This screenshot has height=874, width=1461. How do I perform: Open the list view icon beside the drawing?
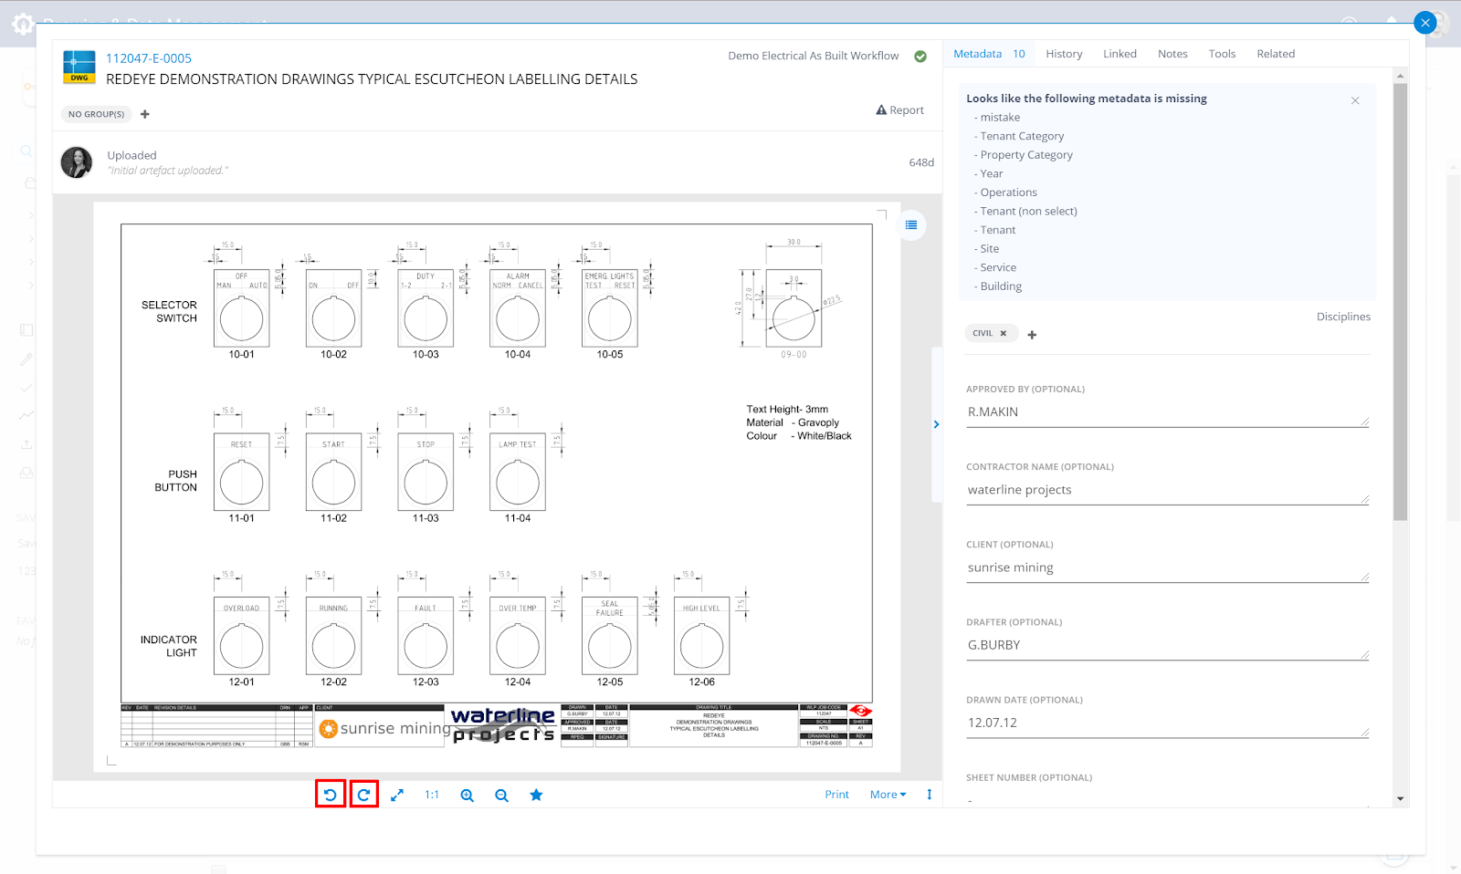pyautogui.click(x=910, y=225)
